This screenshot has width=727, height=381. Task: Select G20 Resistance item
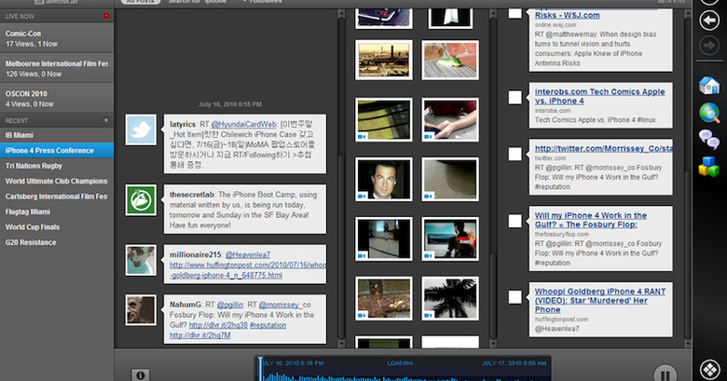click(x=57, y=242)
